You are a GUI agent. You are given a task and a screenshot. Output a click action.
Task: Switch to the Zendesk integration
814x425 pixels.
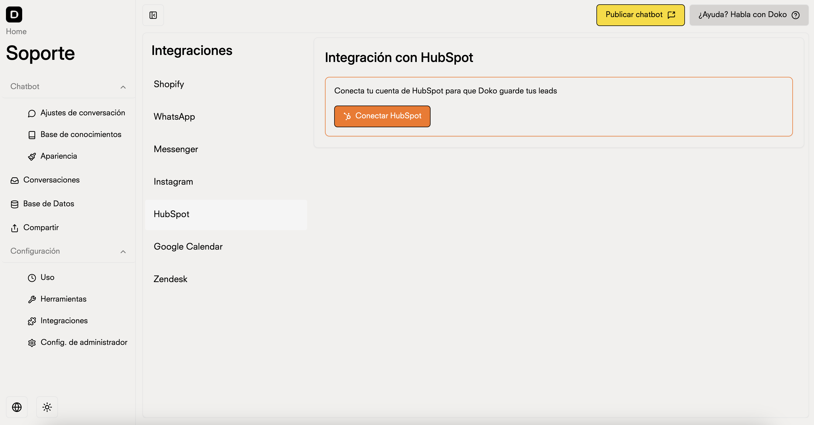click(170, 279)
